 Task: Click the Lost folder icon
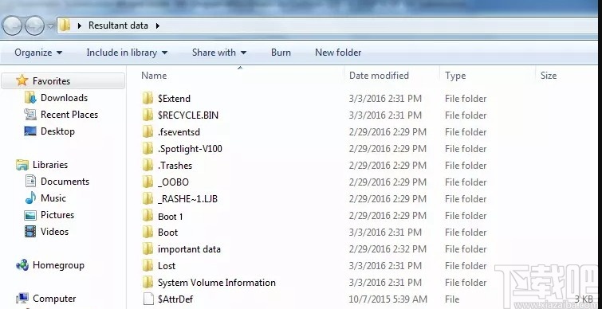[x=148, y=265]
